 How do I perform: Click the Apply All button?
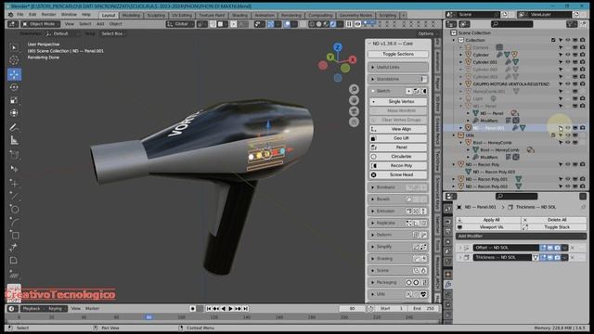(x=488, y=220)
